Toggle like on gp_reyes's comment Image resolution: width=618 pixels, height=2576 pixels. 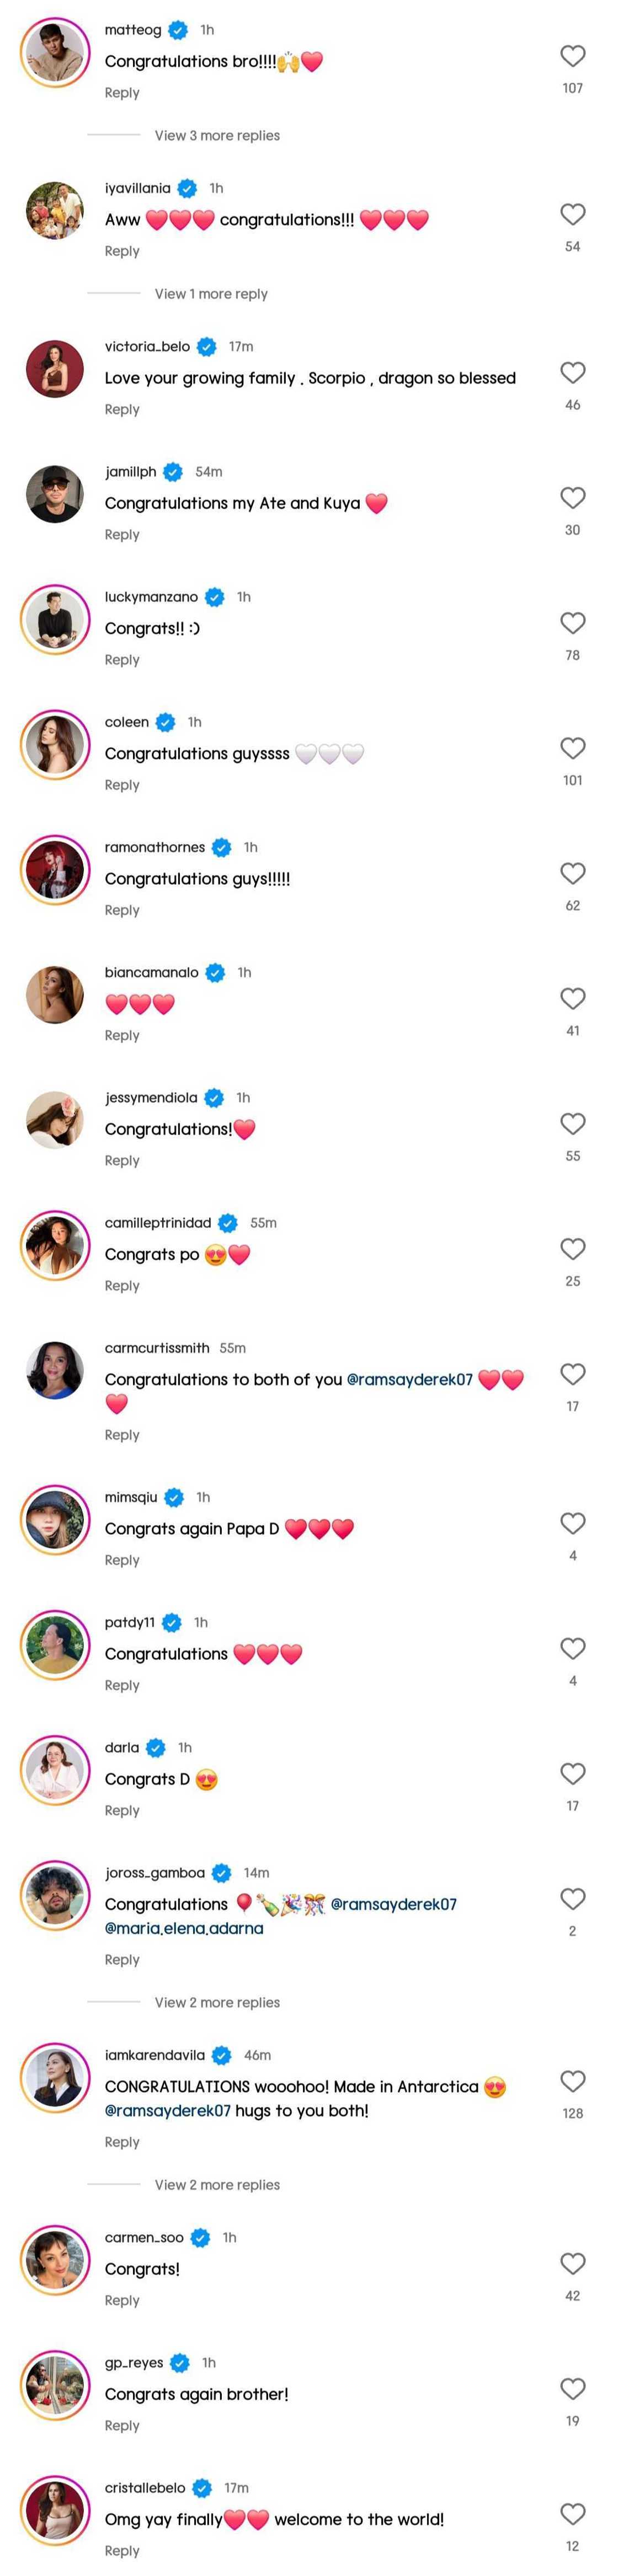point(572,2388)
